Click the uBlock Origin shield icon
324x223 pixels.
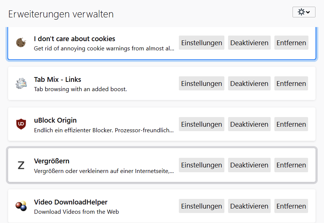click(x=21, y=124)
